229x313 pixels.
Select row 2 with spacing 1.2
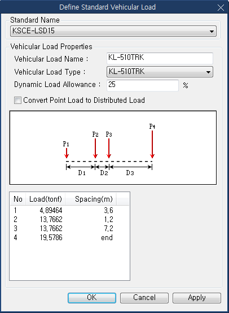tap(69, 219)
